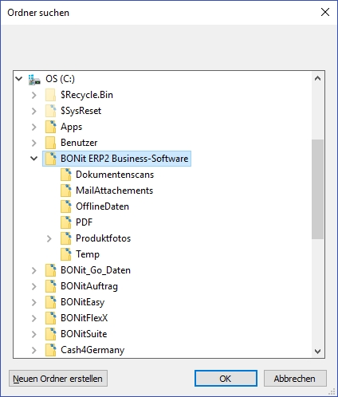338x397 pixels.
Task: Click the OS (C:) drive icon
Action: coord(34,79)
